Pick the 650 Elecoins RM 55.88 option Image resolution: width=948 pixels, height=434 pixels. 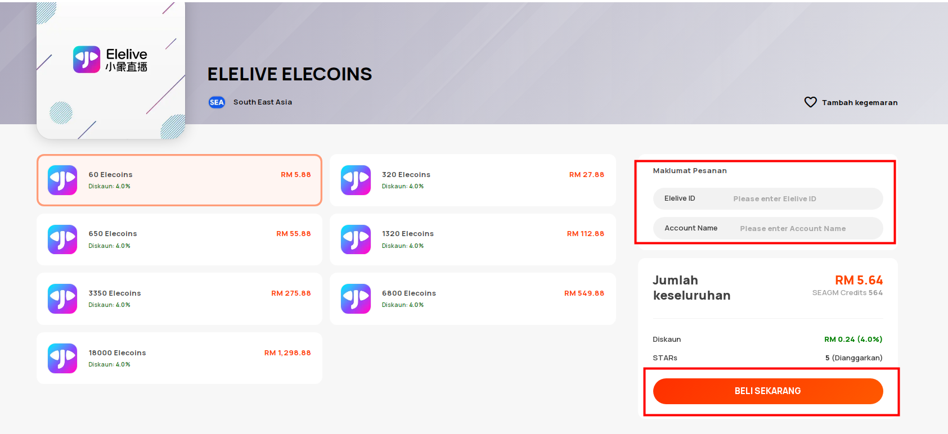(x=179, y=239)
